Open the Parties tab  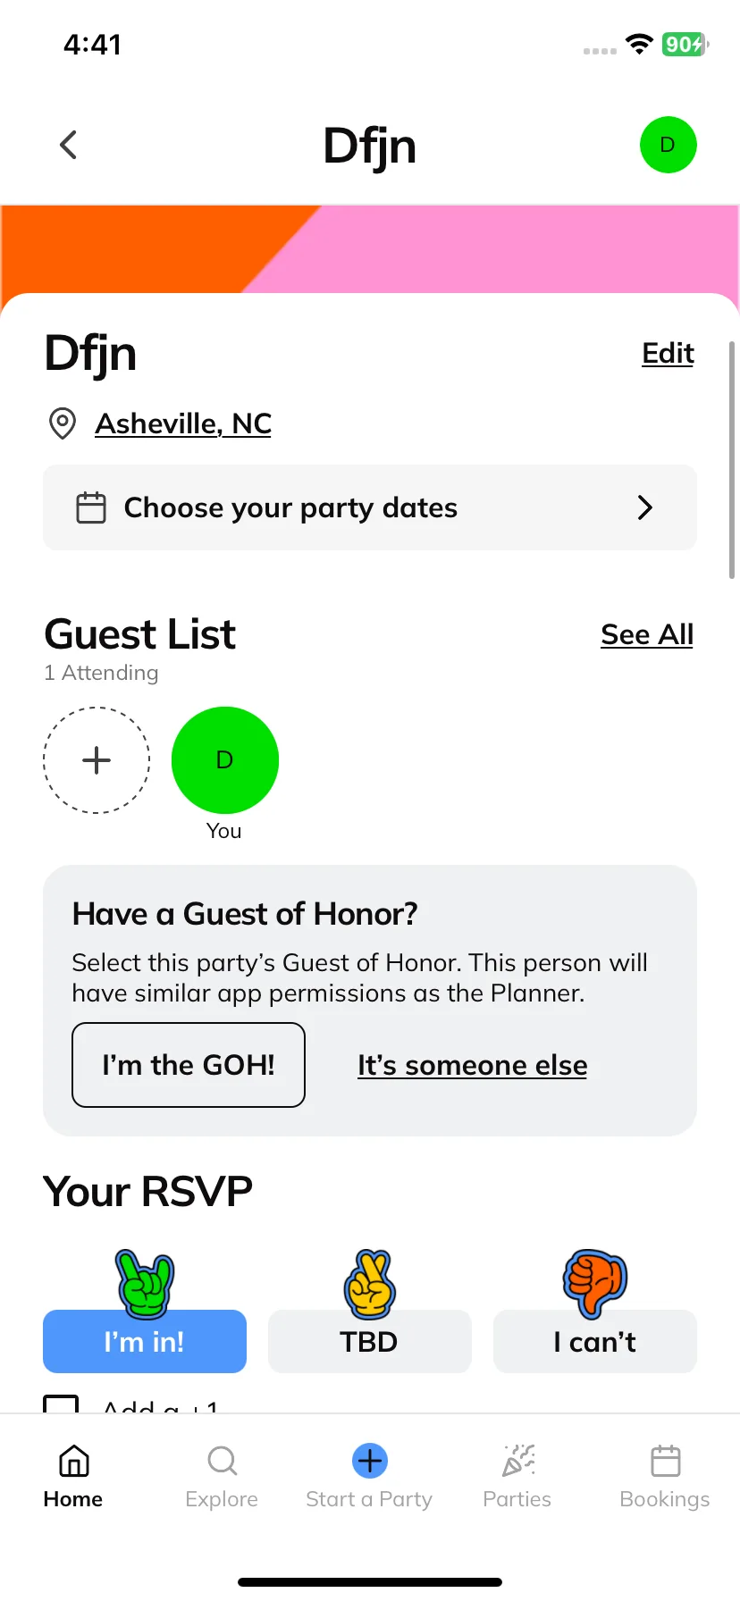(517, 1476)
